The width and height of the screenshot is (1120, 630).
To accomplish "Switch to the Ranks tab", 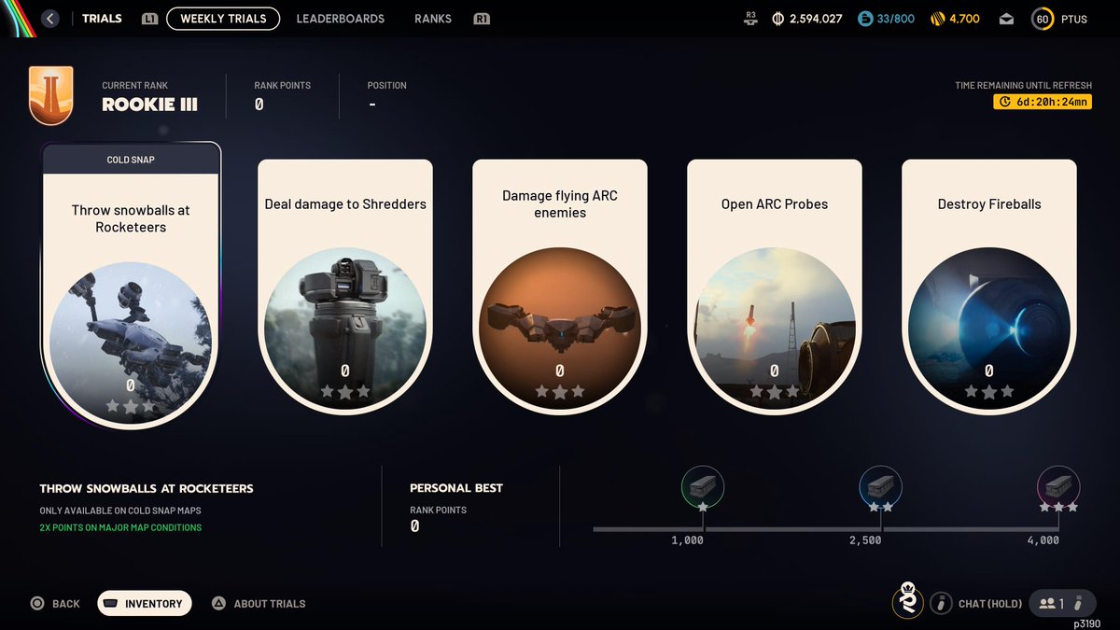I will coord(433,19).
